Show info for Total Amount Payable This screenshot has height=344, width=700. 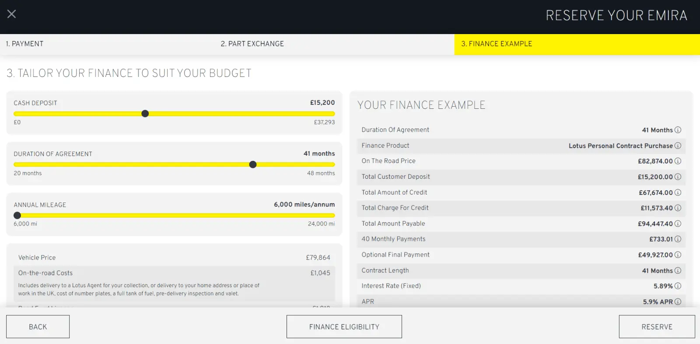(678, 223)
